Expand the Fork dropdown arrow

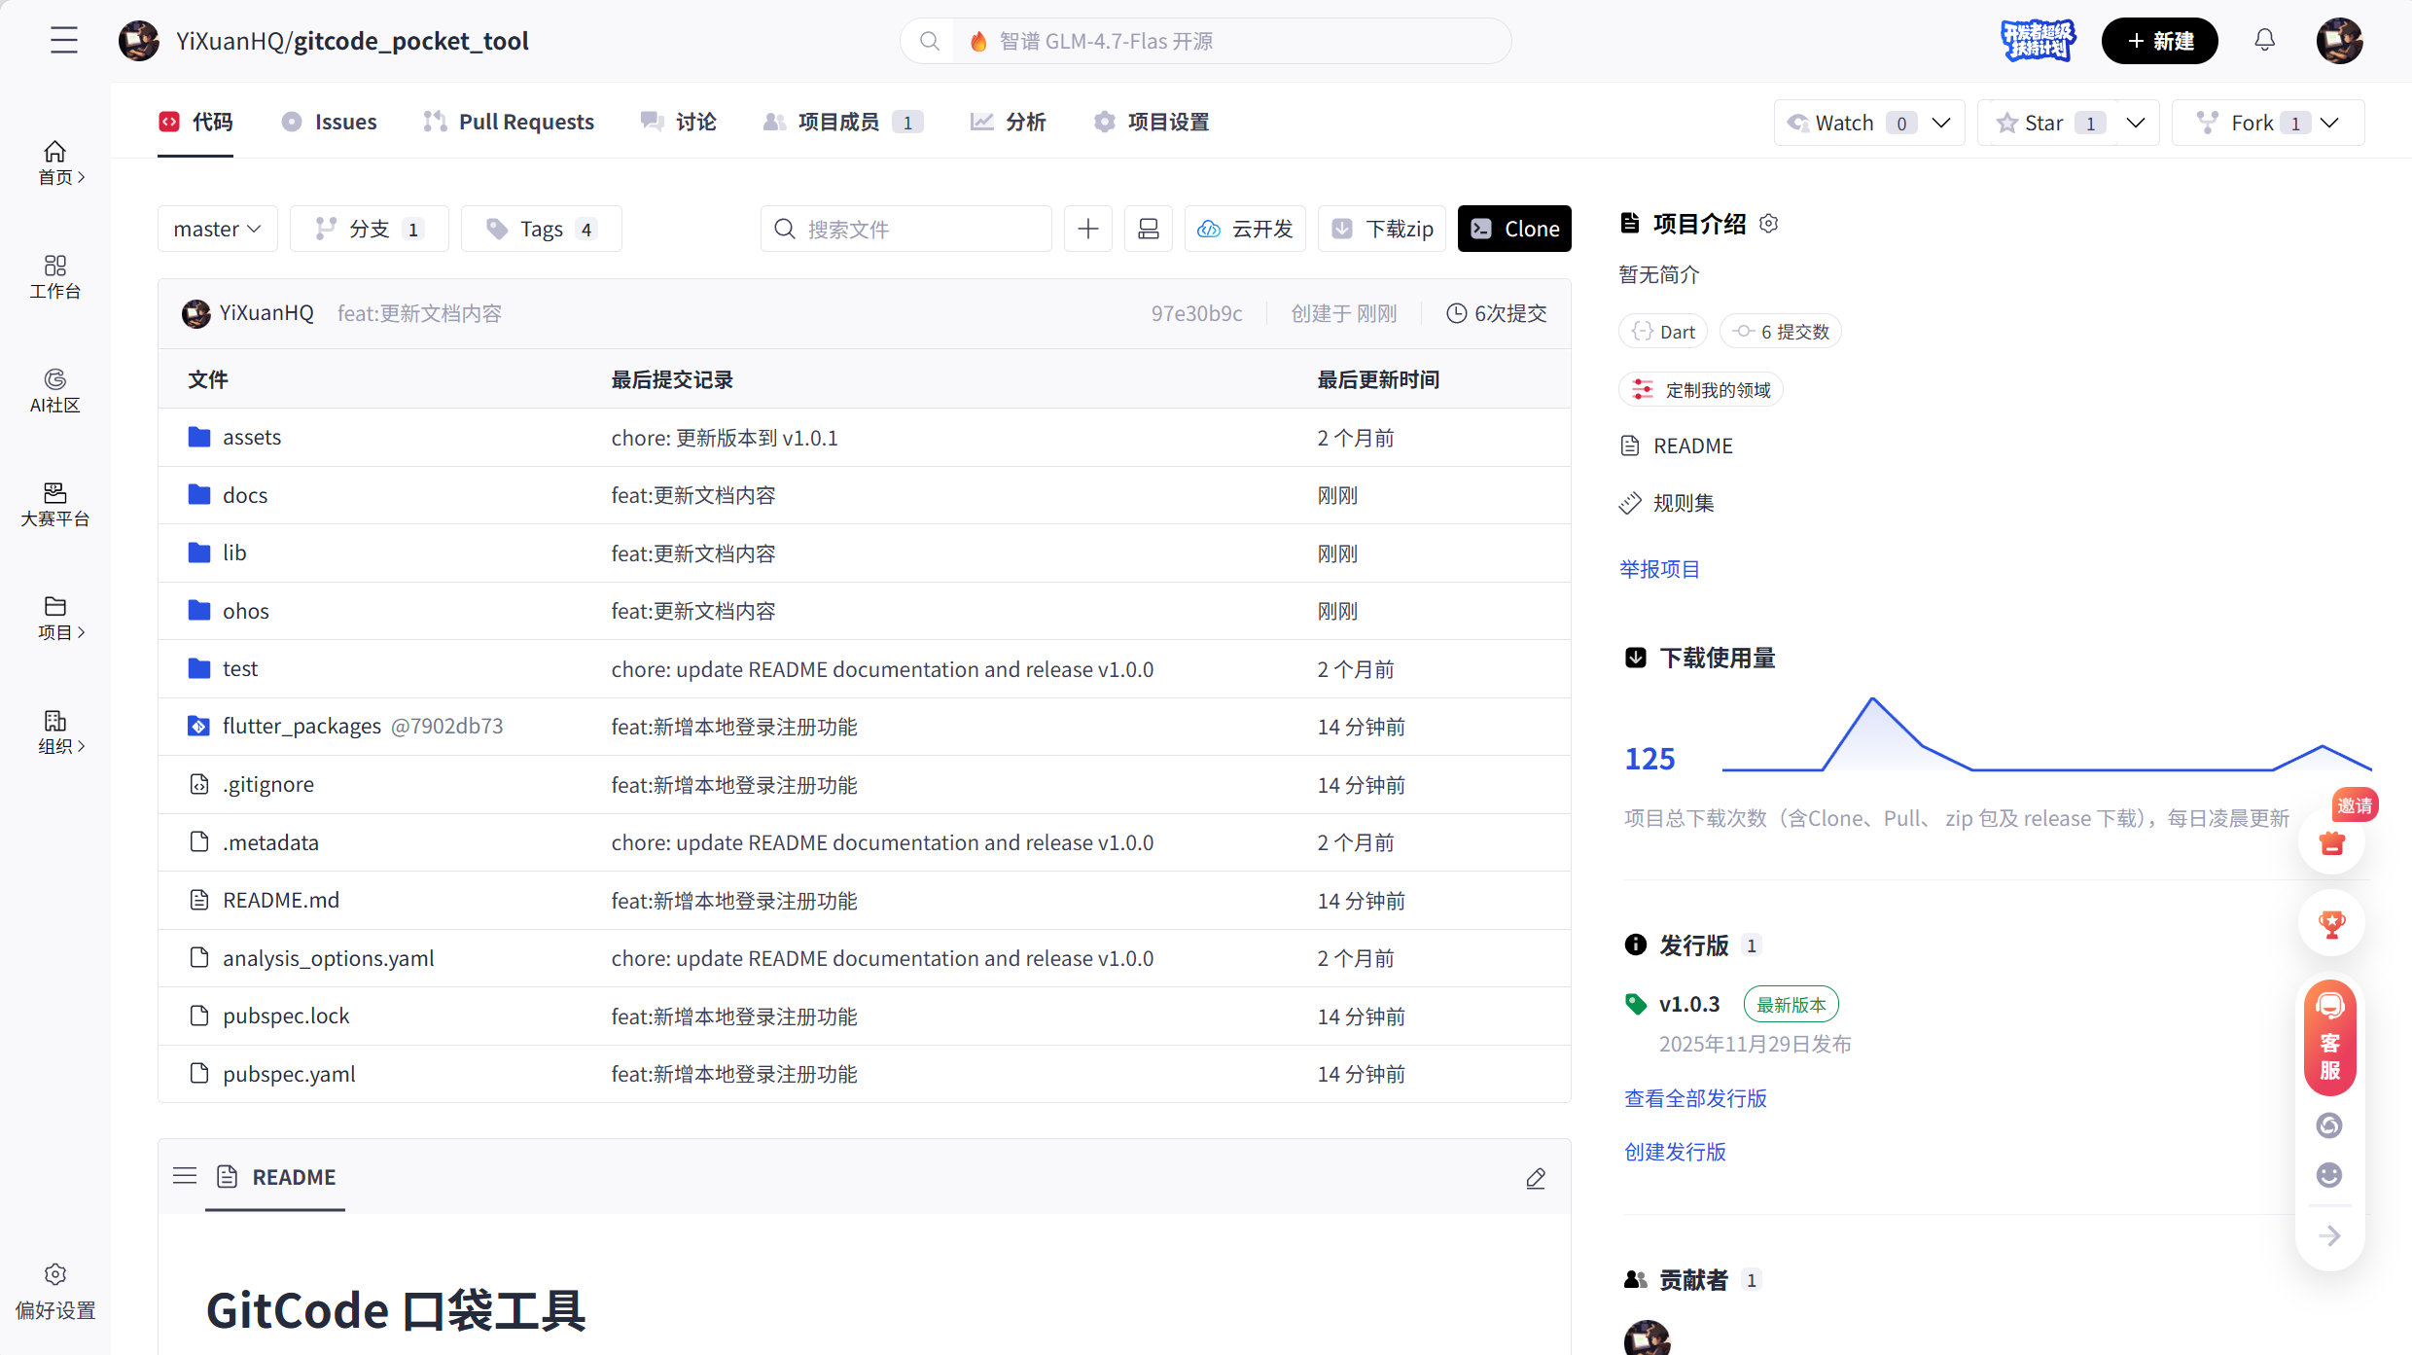(2330, 123)
